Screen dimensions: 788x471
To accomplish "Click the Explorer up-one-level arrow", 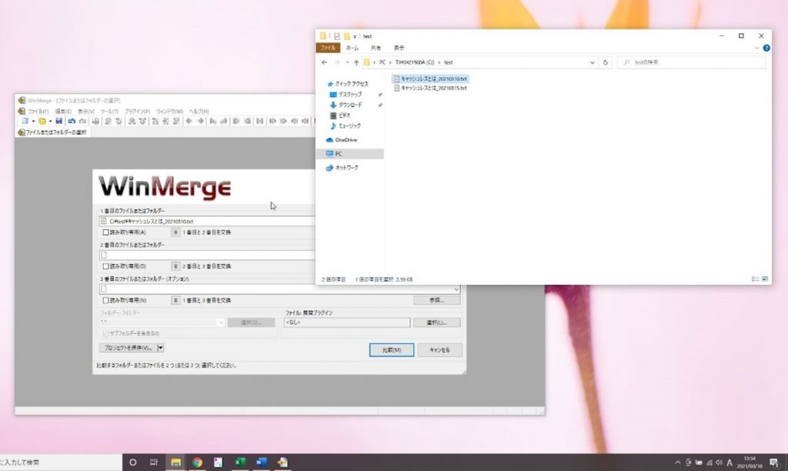I will 356,62.
